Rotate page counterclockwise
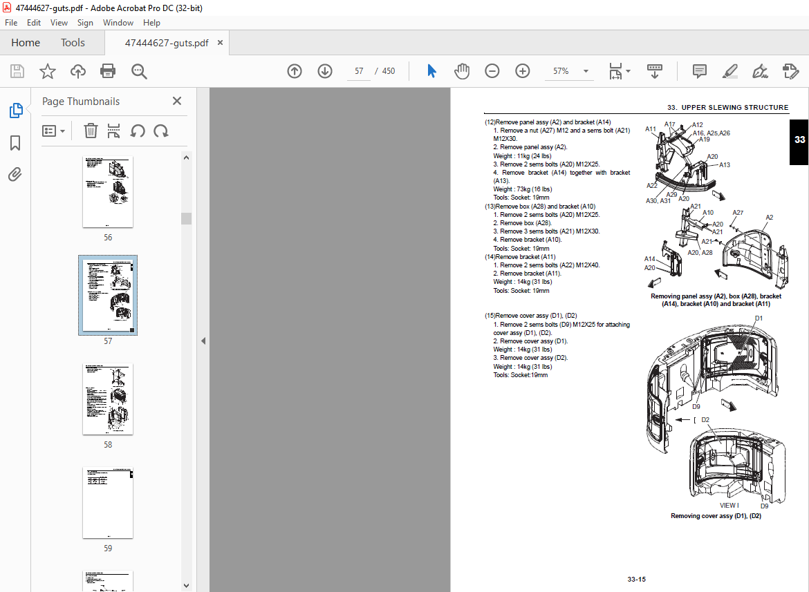Screen dimensions: 809x592 click(137, 131)
